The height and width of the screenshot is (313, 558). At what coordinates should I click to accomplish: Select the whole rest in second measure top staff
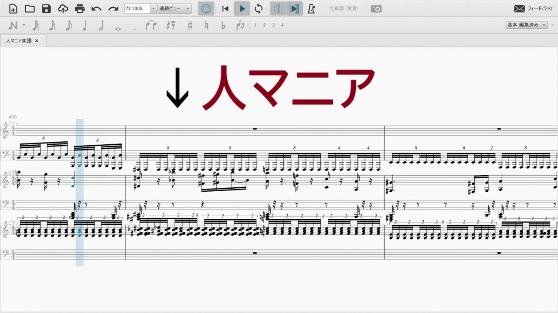255,129
